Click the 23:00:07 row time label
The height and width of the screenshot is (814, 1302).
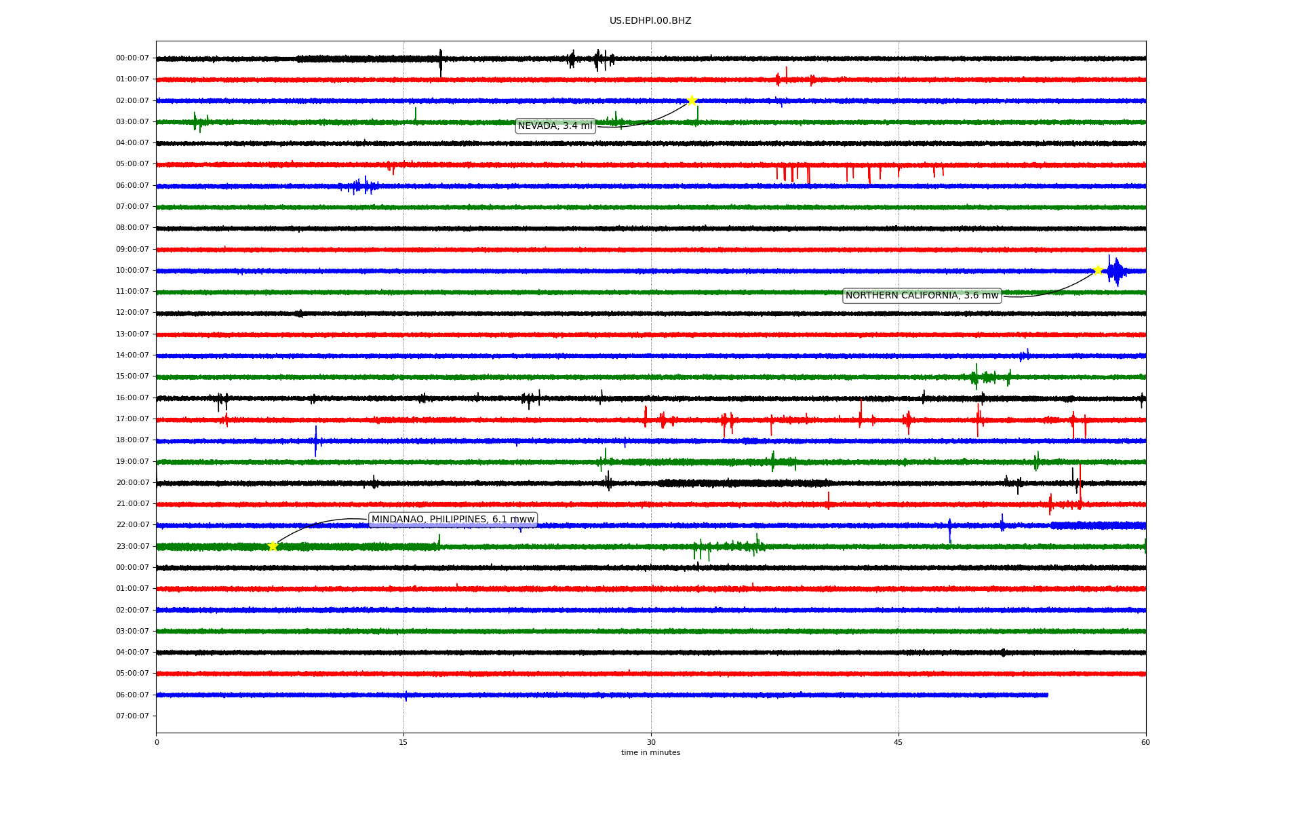pyautogui.click(x=132, y=547)
